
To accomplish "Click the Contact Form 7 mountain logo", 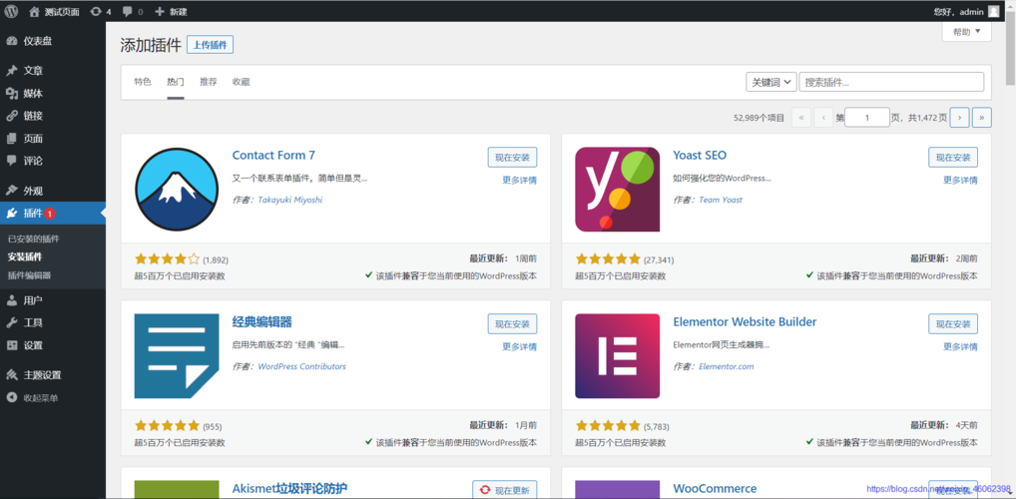I will (x=177, y=190).
